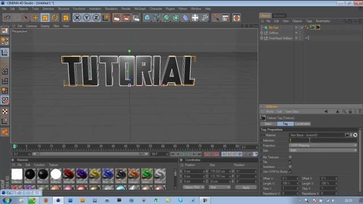Screen dimensions: 363x204
Task: Toggle X axis lock button
Action: (77, 18)
